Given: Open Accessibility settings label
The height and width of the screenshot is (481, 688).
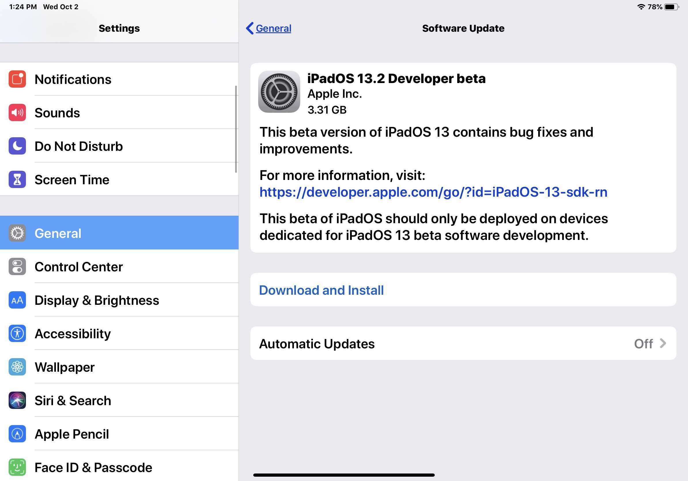Looking at the screenshot, I should pos(73,334).
